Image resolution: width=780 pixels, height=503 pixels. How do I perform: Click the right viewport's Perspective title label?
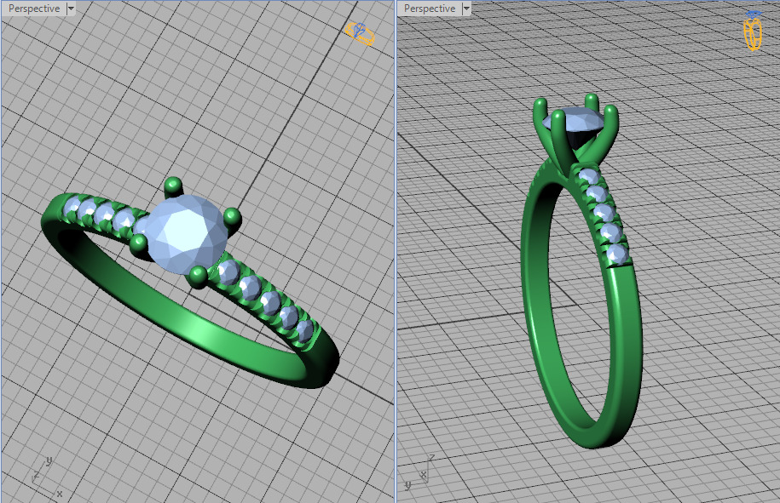(430, 9)
